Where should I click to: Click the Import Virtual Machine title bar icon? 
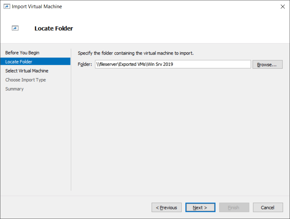[7, 7]
